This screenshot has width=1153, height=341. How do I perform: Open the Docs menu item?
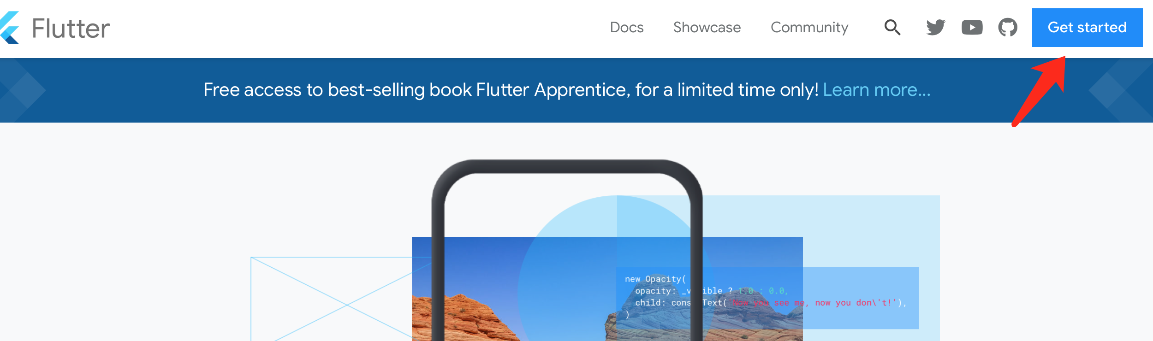pyautogui.click(x=626, y=28)
